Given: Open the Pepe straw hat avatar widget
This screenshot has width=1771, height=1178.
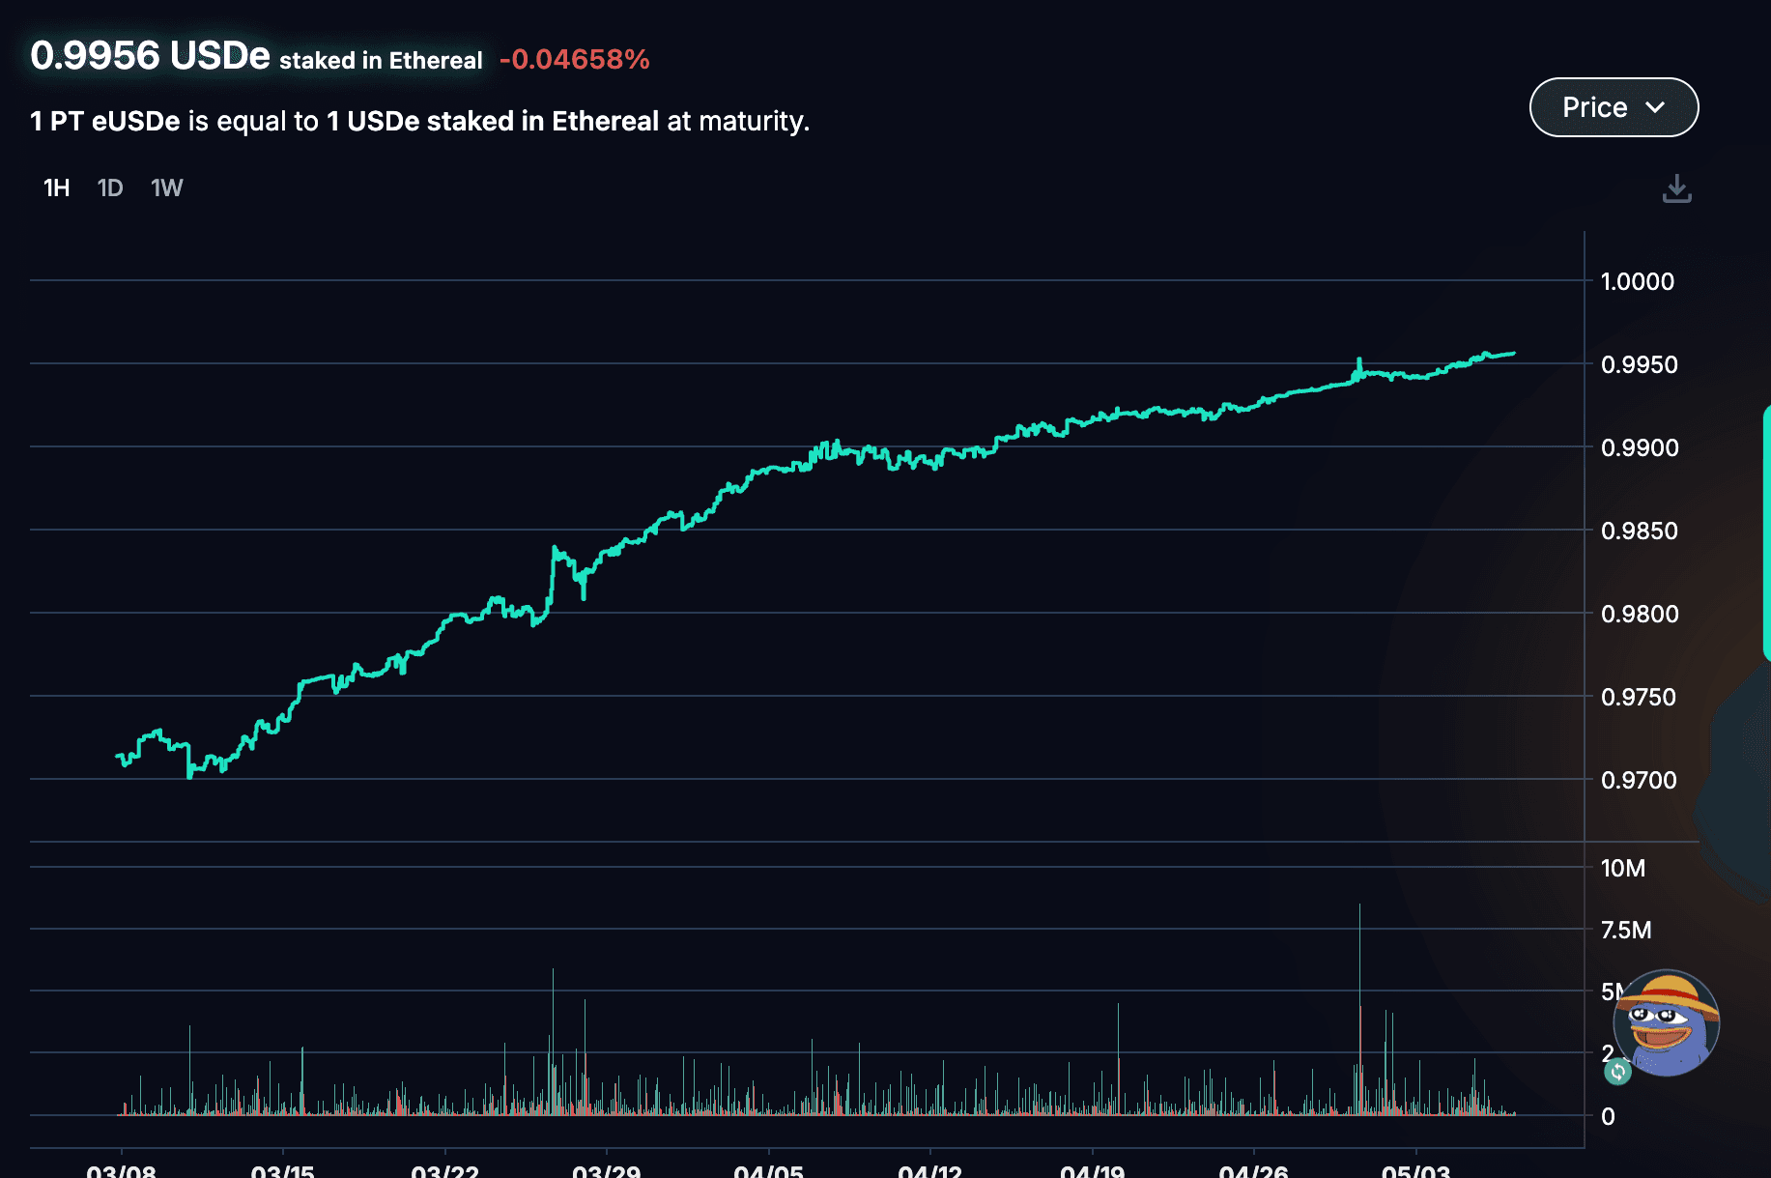Looking at the screenshot, I should pos(1667,1022).
